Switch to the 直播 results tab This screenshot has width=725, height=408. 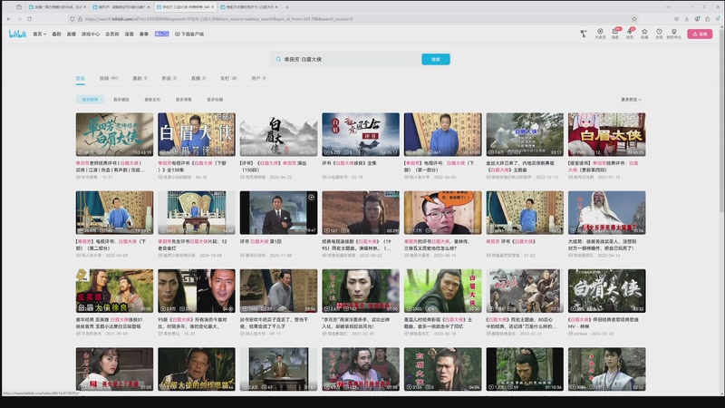click(198, 79)
